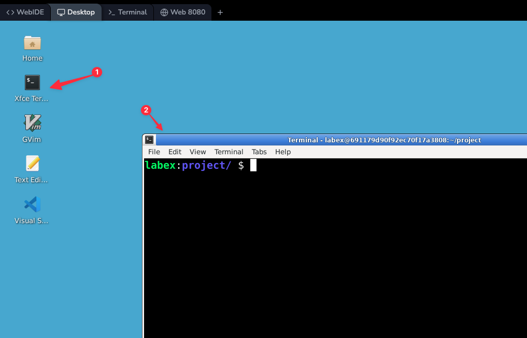Click the terminal title bar text
The width and height of the screenshot is (527, 338).
(383, 139)
